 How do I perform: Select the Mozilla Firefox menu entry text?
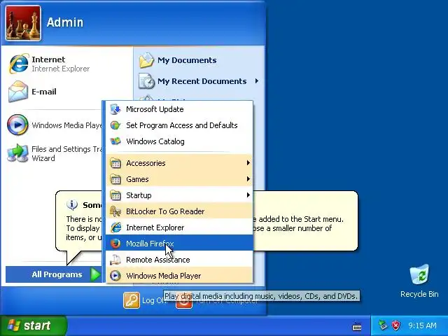(150, 244)
